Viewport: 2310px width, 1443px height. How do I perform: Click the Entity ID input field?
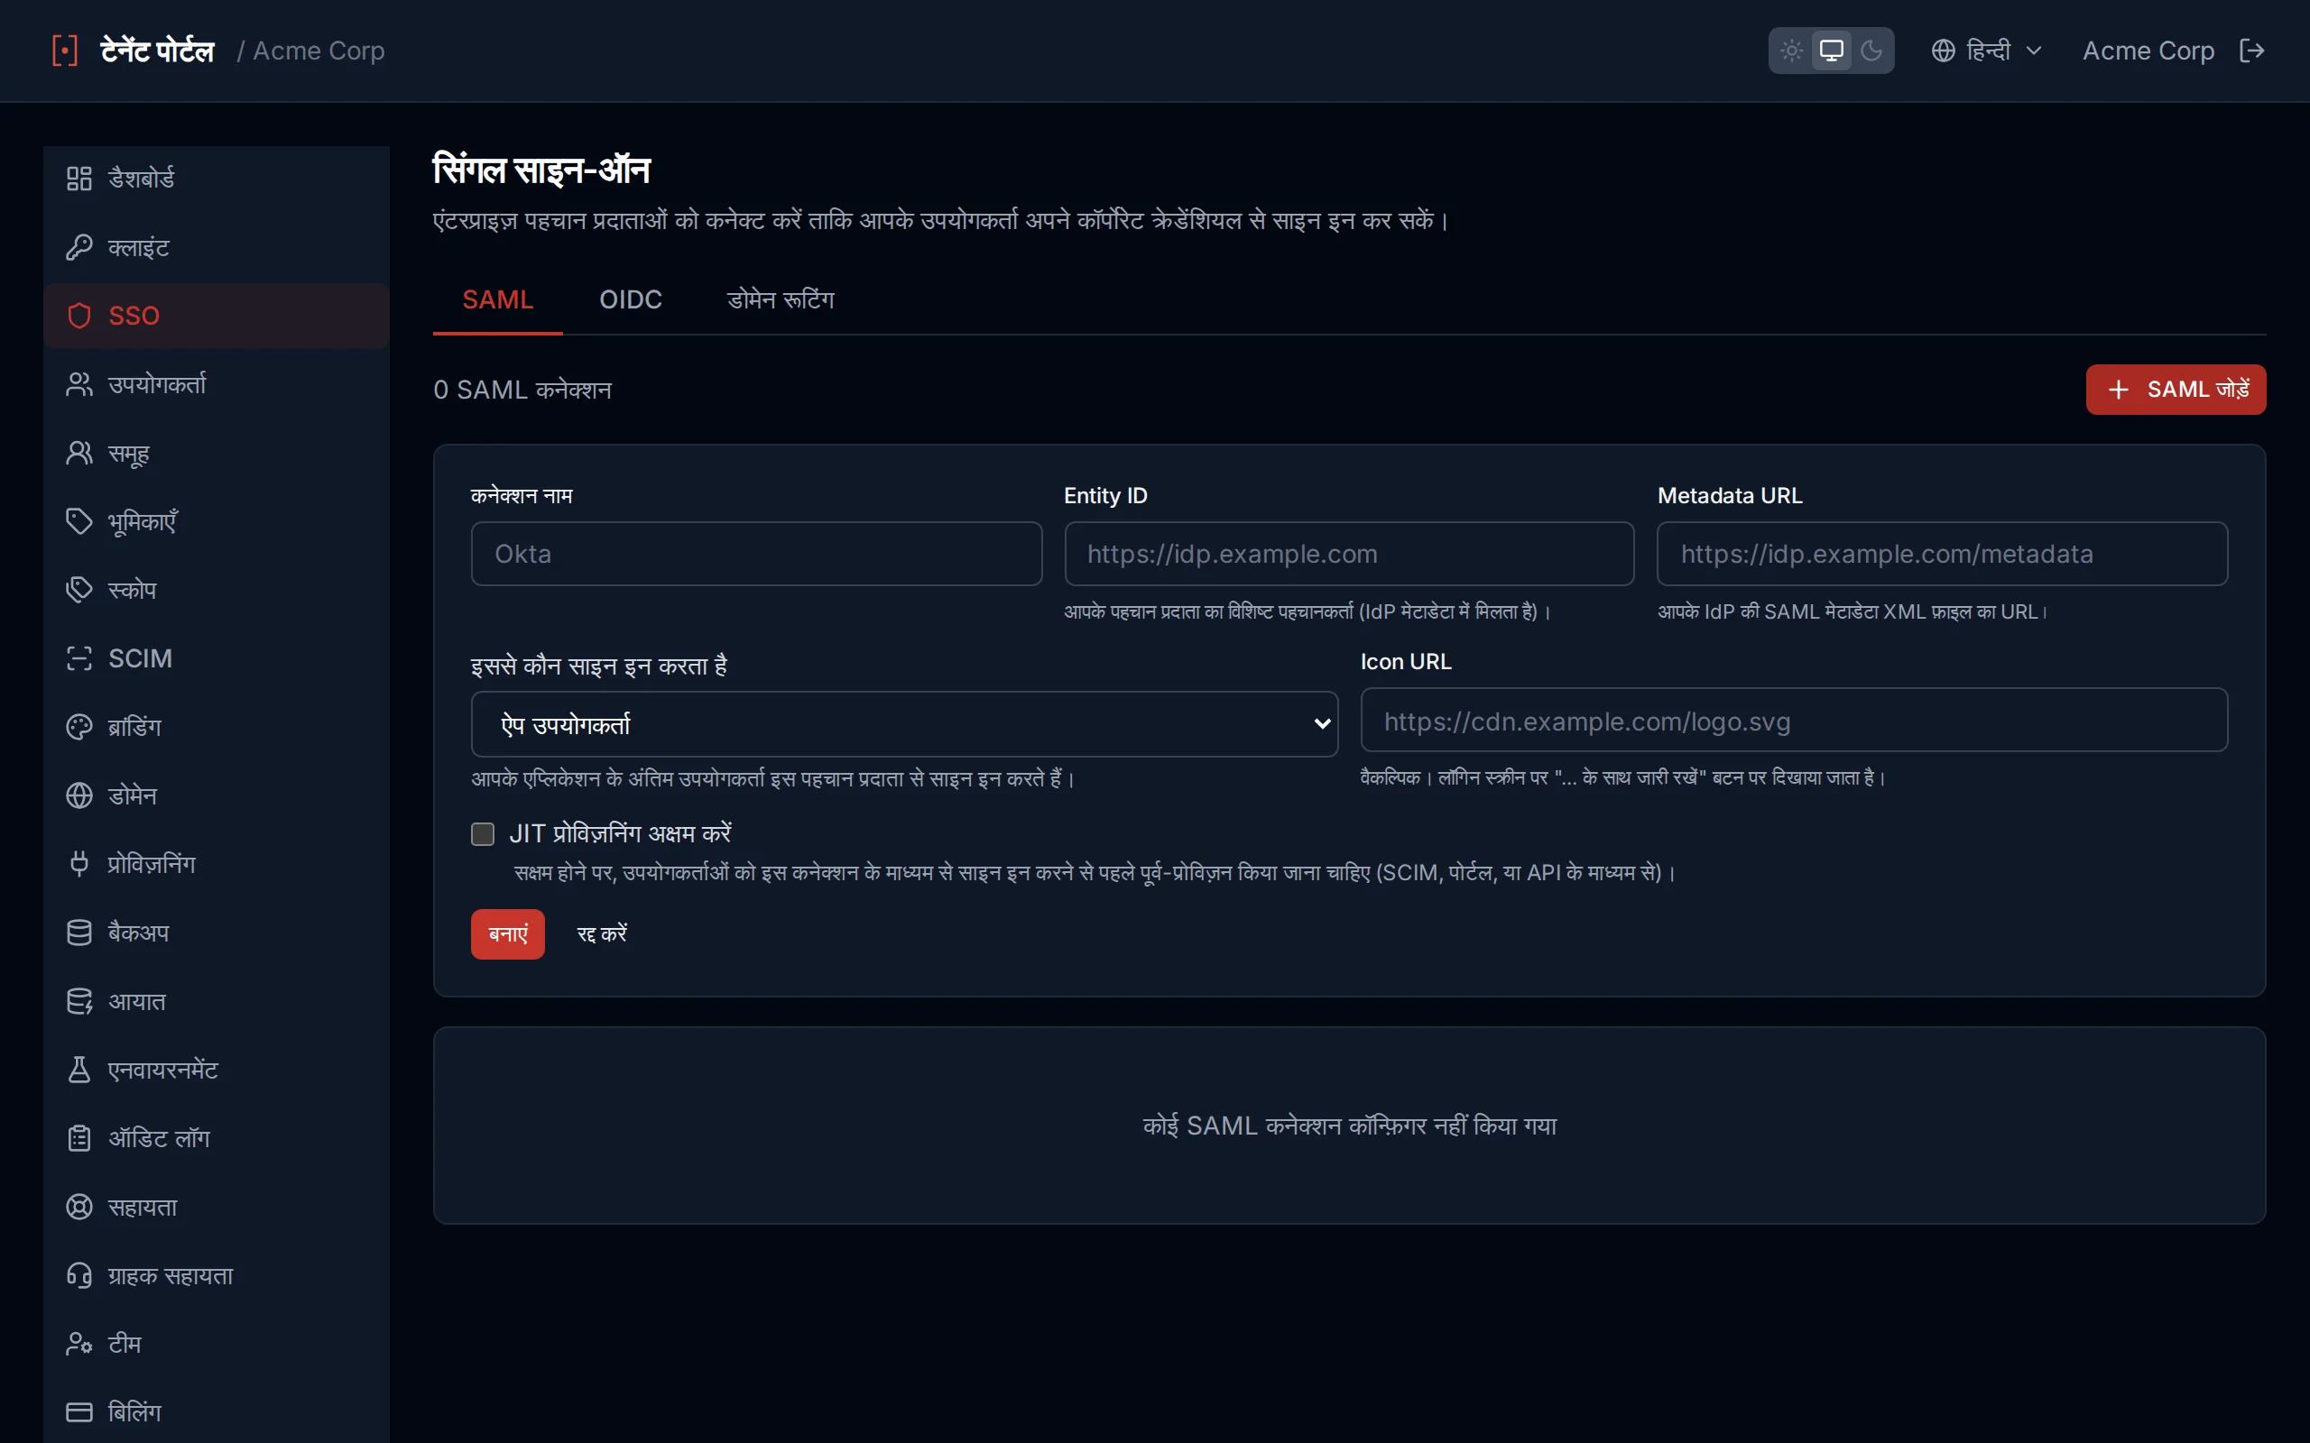[1349, 554]
